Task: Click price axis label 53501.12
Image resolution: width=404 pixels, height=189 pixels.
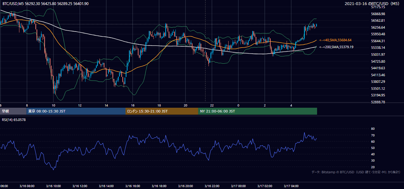Action: click(378, 89)
